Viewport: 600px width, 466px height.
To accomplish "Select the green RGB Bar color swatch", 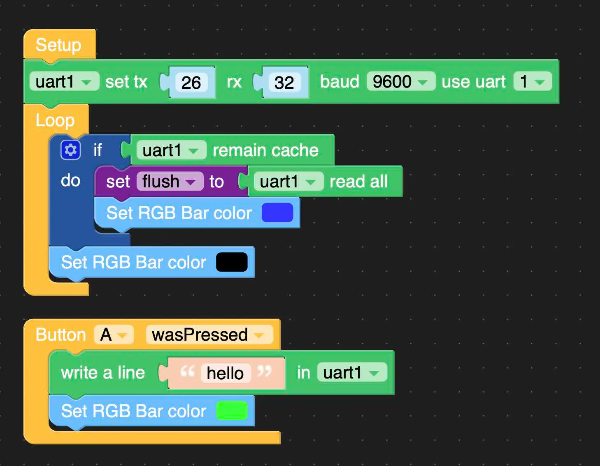I will [x=232, y=411].
